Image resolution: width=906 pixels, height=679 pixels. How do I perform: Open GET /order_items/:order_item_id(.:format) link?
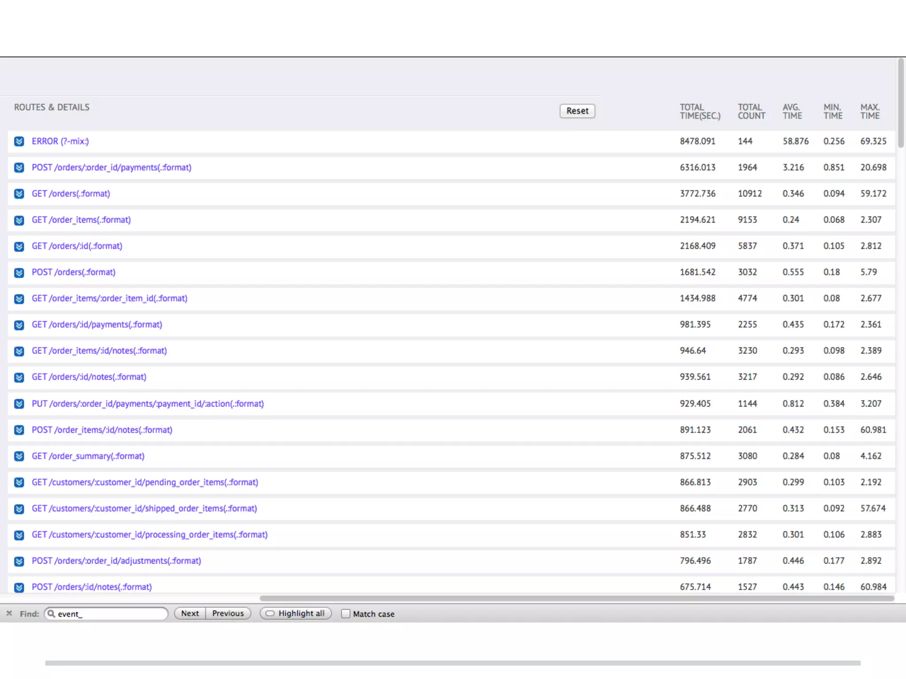click(x=110, y=298)
